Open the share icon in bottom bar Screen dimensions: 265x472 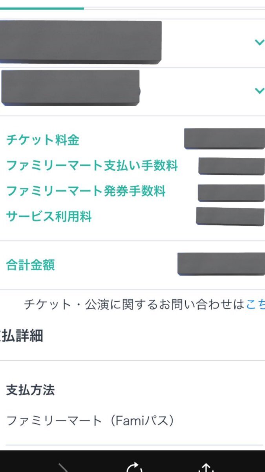[x=206, y=467]
